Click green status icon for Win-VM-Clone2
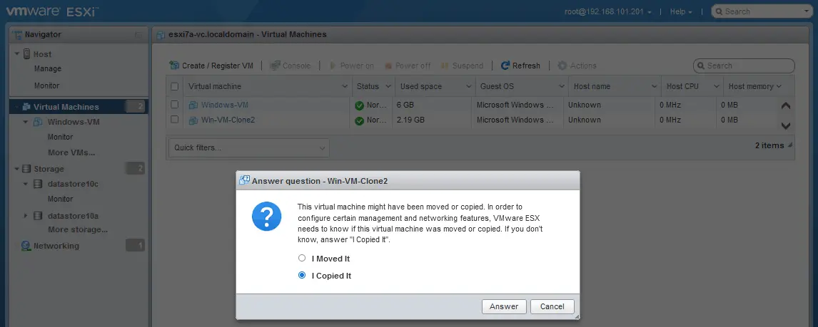The height and width of the screenshot is (327, 818). coord(359,121)
